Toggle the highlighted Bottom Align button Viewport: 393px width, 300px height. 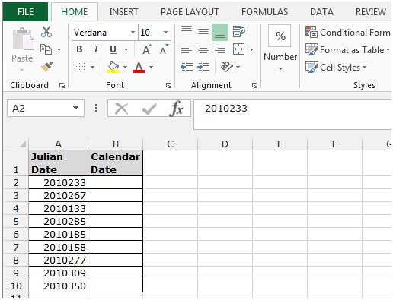(220, 32)
